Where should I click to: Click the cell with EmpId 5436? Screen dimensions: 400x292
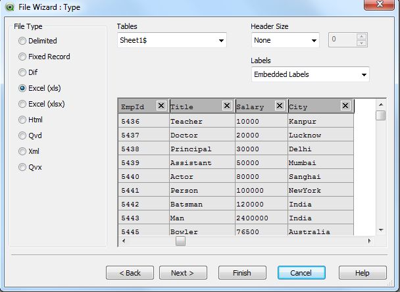click(x=143, y=121)
